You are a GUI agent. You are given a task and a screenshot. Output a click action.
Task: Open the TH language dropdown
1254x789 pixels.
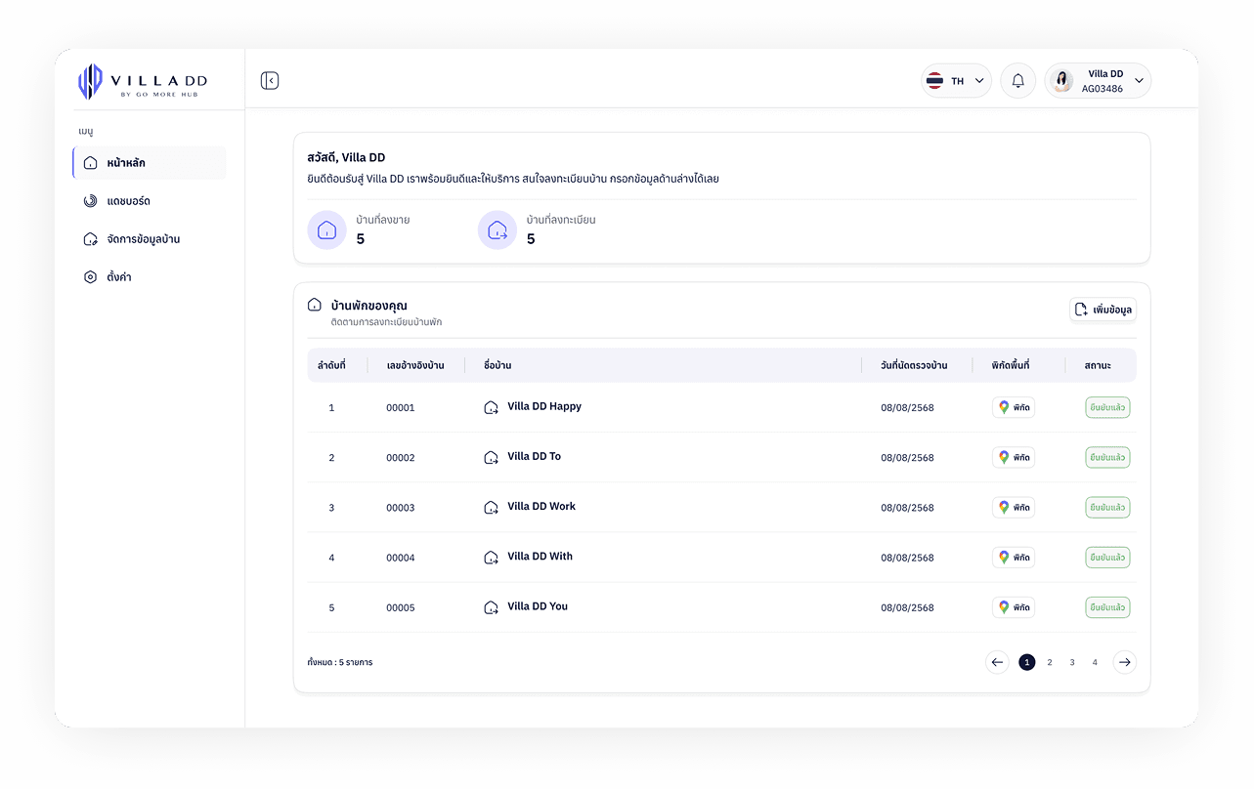[957, 81]
